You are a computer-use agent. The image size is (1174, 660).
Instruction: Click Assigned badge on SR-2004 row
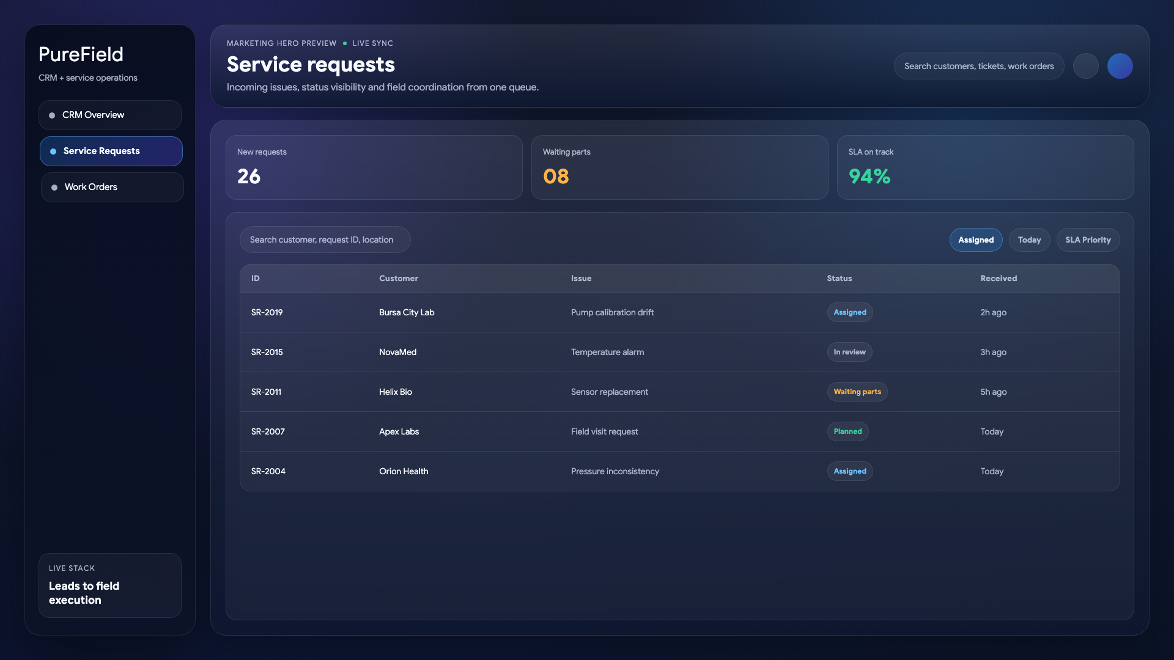point(850,471)
